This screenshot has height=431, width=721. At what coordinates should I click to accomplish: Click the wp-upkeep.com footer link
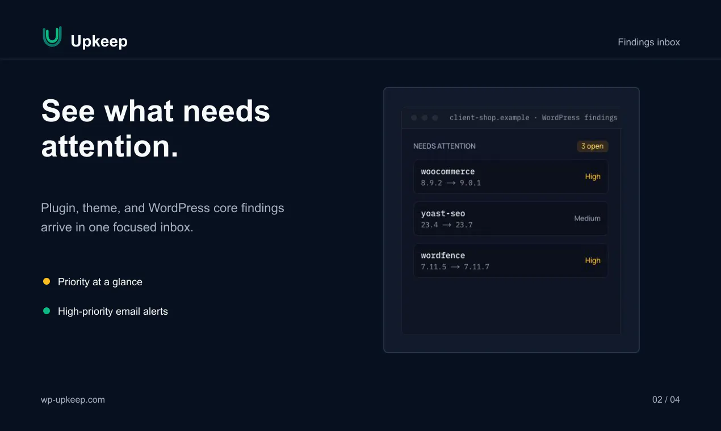coord(73,400)
